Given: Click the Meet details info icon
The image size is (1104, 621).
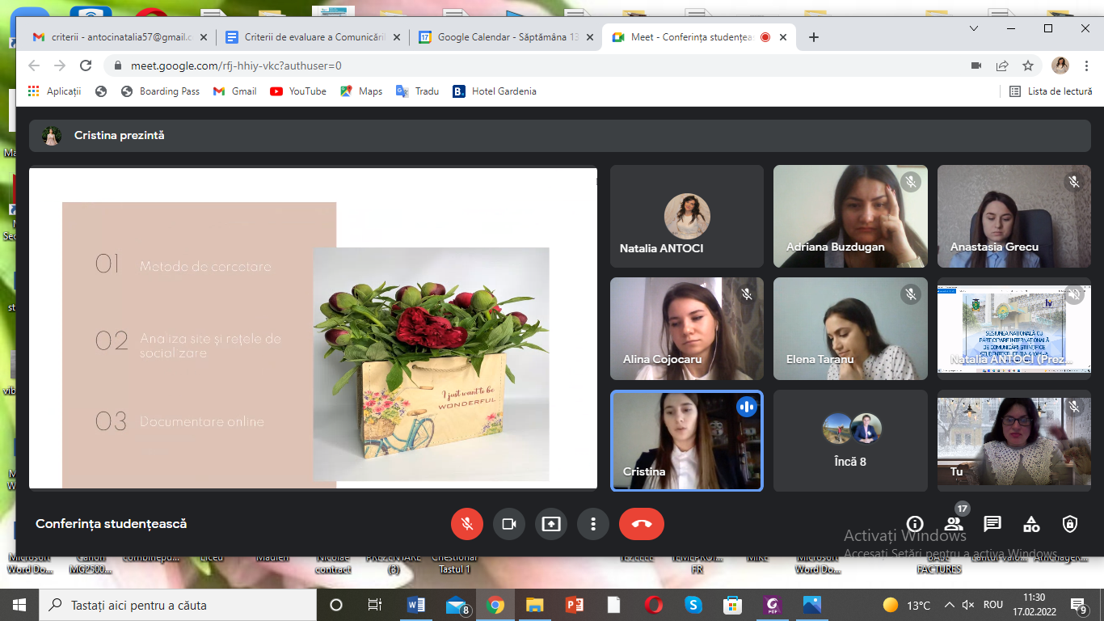Looking at the screenshot, I should (915, 524).
